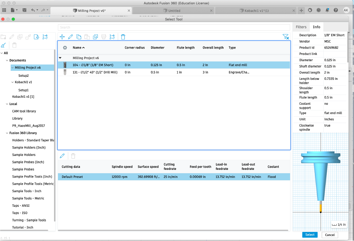This screenshot has width=354, height=241.
Task: Click the library tree horizontal scrollbar
Action: click(x=24, y=230)
